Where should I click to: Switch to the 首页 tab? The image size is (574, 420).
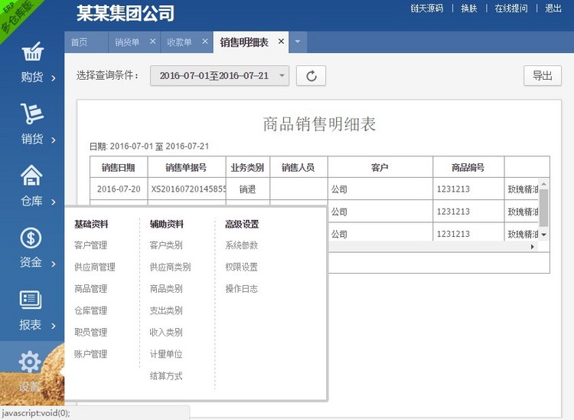click(x=78, y=42)
